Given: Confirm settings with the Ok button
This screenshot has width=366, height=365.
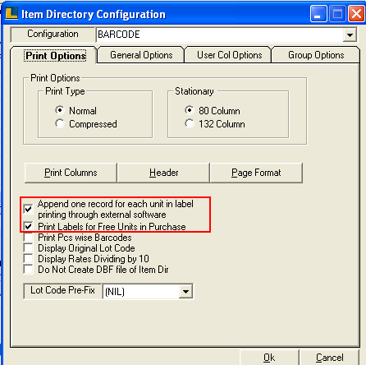Looking at the screenshot, I should (269, 358).
